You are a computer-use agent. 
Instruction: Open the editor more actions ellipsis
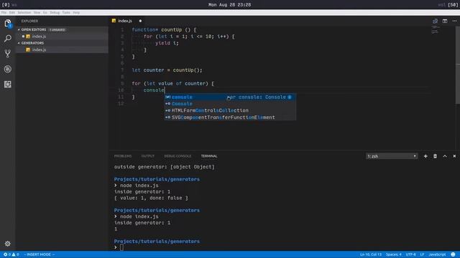454,21
